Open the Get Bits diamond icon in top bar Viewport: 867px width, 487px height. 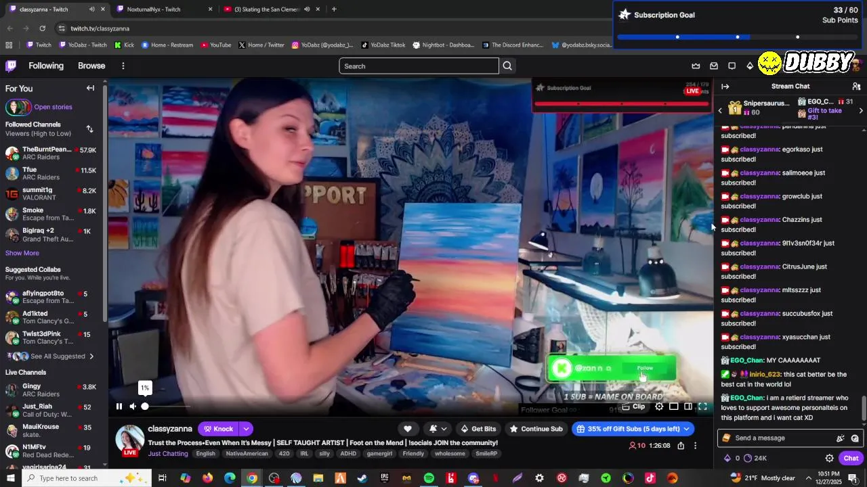[x=750, y=66]
